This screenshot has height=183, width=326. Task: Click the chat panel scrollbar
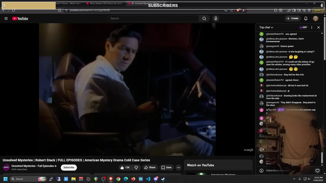pyautogui.click(x=322, y=158)
